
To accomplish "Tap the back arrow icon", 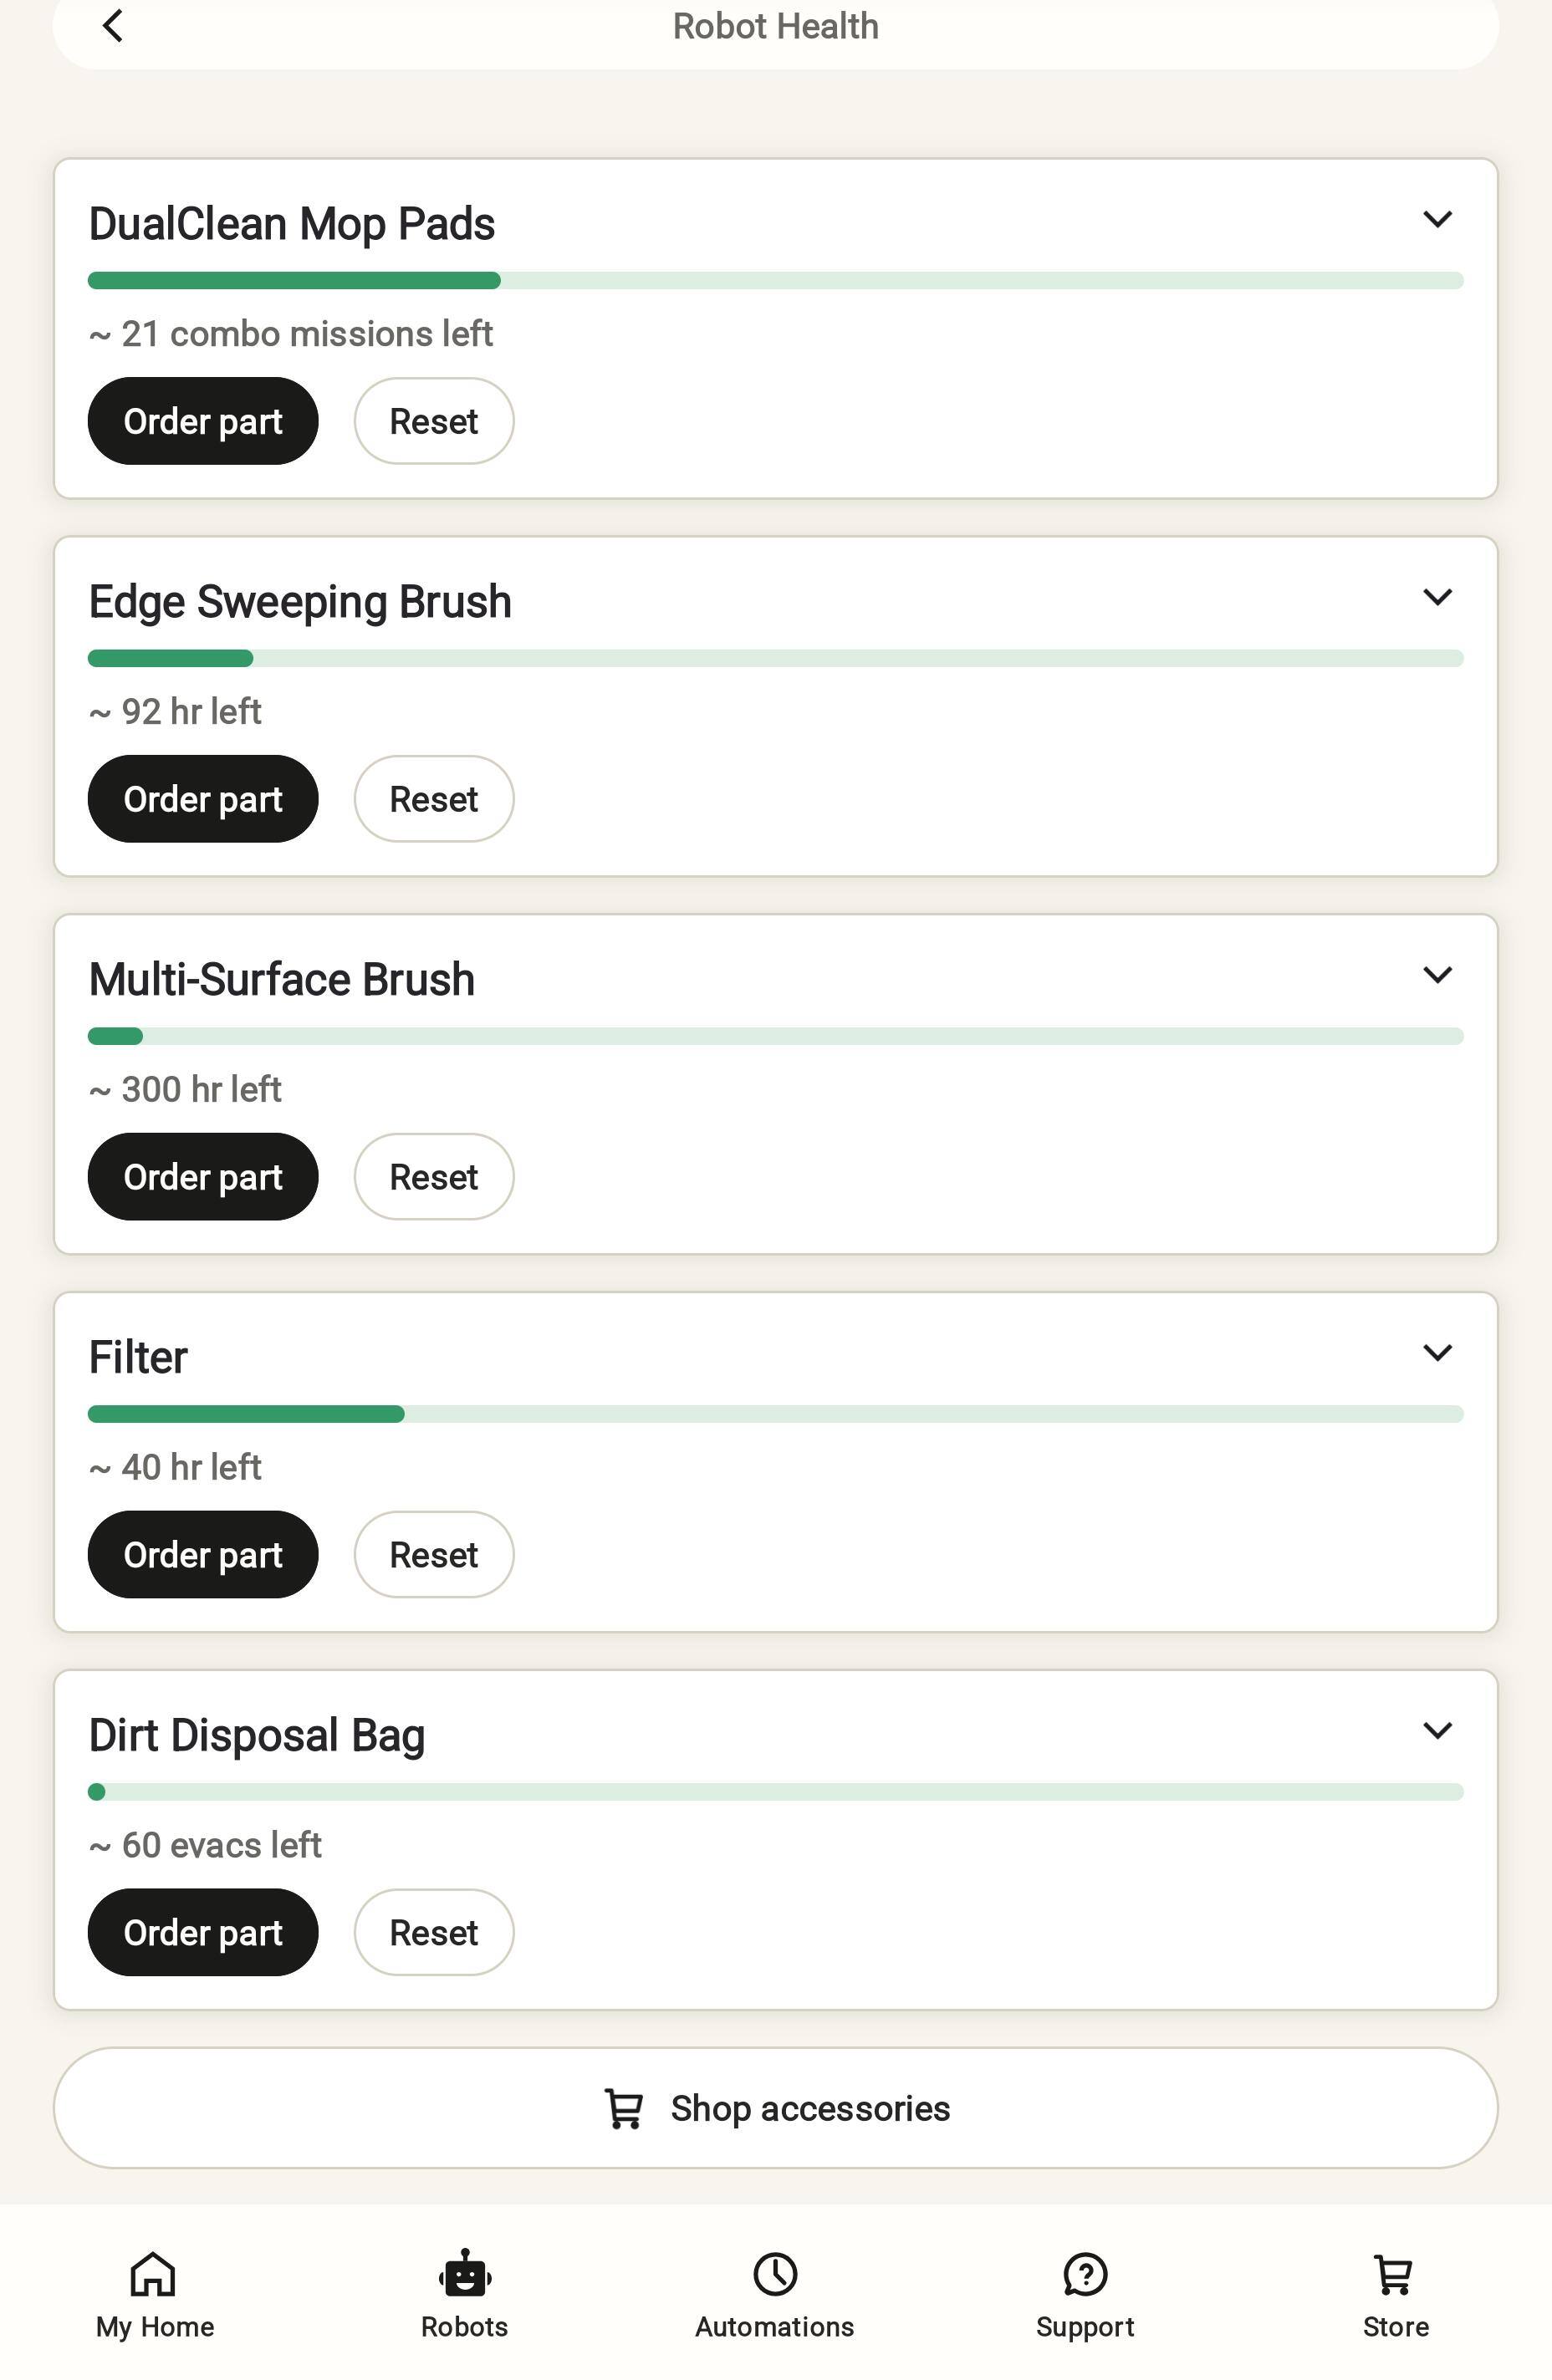I will pos(113,26).
